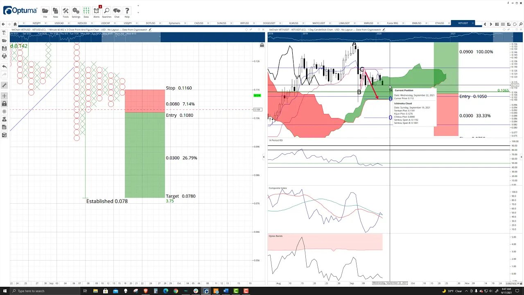Viewport: 524px width, 295px height.
Task: Switch to the XRPUSD tab
Action: coord(245,23)
